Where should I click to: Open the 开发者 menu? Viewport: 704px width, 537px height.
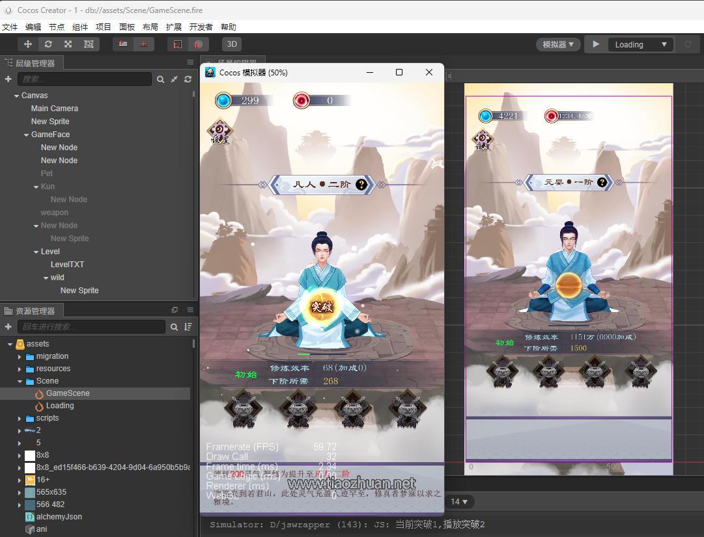(201, 27)
